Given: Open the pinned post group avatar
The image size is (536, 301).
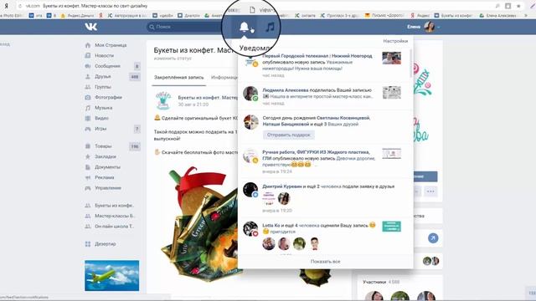Looking at the screenshot, I should pos(163,100).
